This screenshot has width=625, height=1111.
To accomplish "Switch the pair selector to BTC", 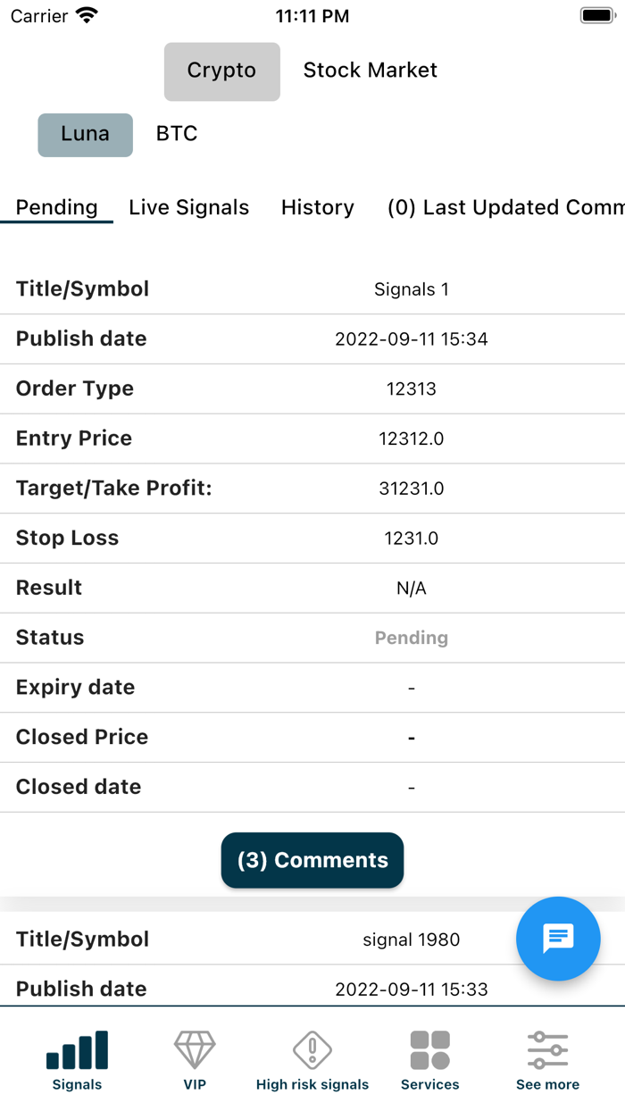I will 176,134.
